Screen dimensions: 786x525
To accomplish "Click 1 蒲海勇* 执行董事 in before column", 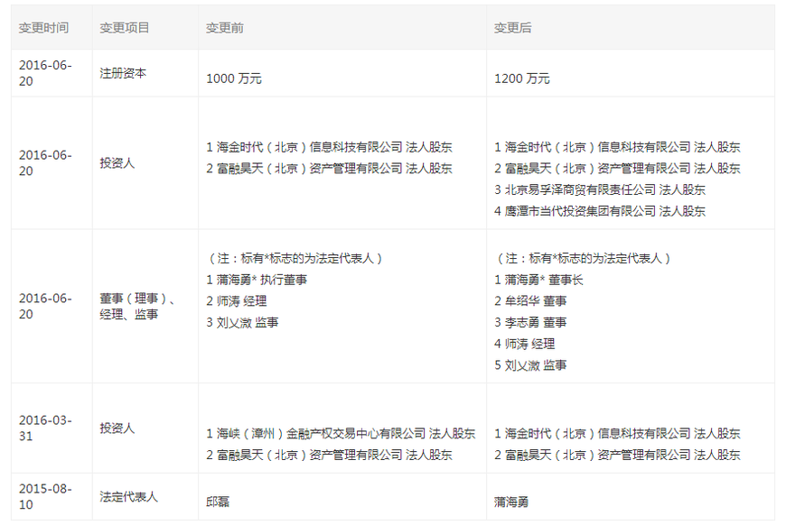I will 257,280.
